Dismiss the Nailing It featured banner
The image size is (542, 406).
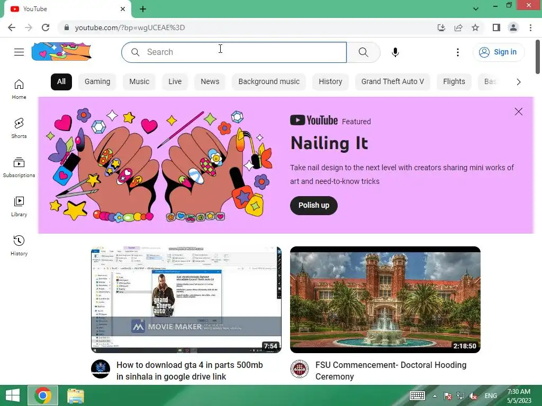[518, 112]
